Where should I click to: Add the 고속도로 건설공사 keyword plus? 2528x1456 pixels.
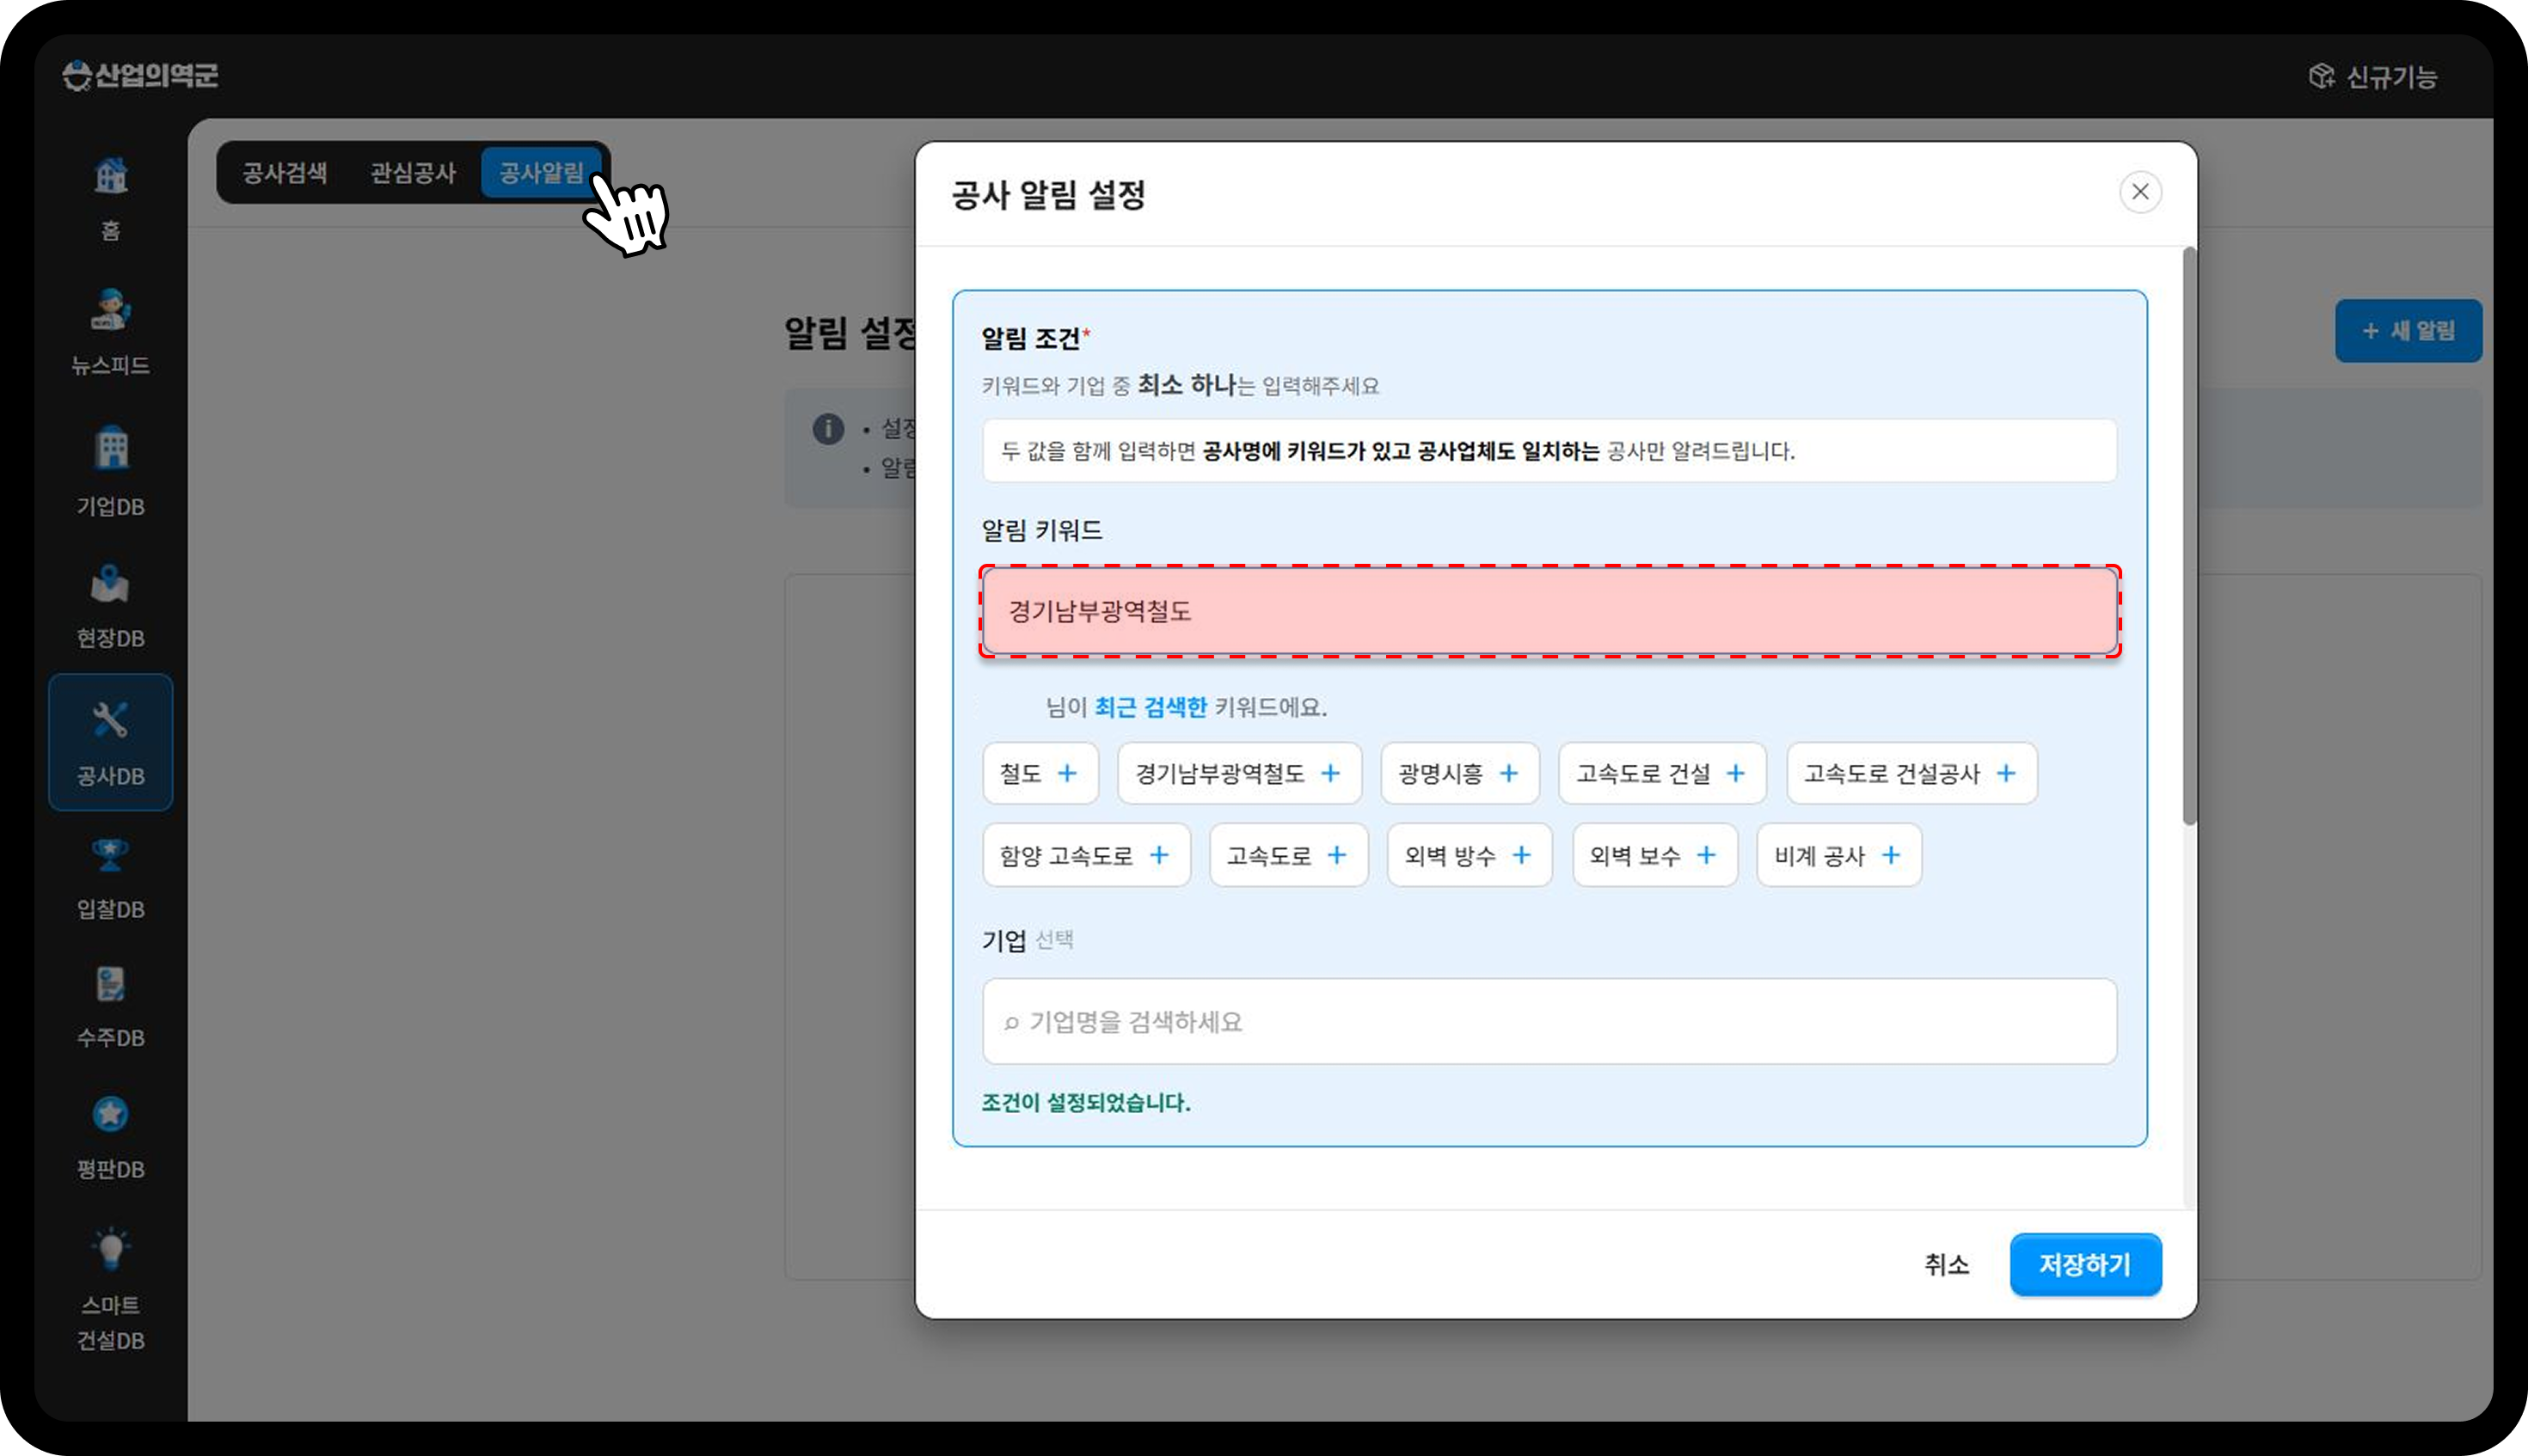(x=2006, y=773)
